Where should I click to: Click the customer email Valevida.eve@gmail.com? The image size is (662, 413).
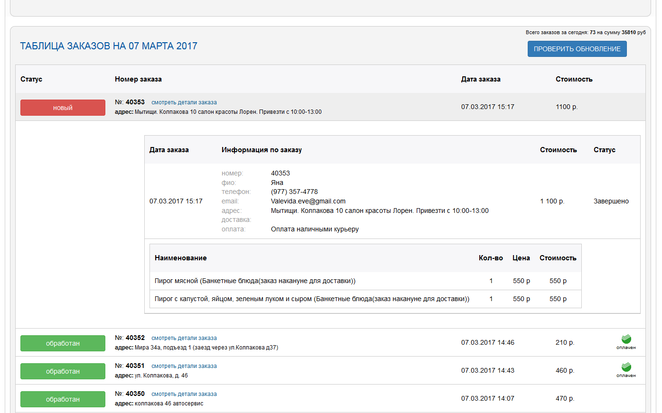click(308, 201)
